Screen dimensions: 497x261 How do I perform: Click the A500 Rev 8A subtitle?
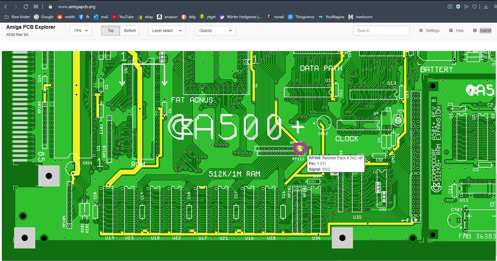coord(17,35)
